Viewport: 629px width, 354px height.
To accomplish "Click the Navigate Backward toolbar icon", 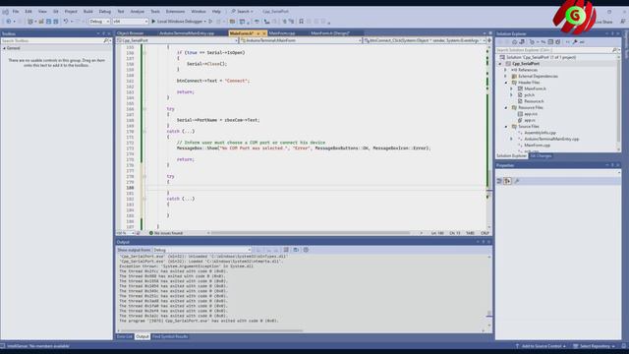I will pyautogui.click(x=9, y=22).
